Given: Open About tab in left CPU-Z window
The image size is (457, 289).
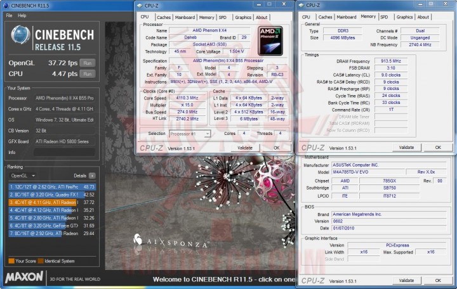Looking at the screenshot, I should coord(262,17).
